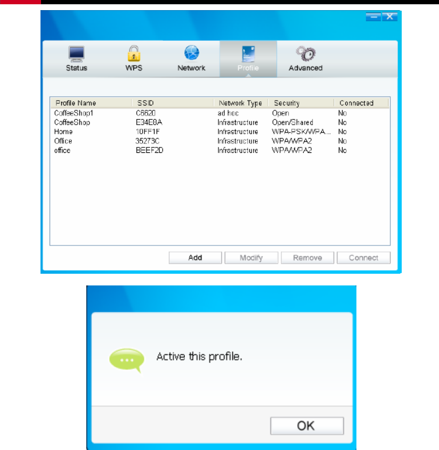Click the 'Active this profile.' message
The width and height of the screenshot is (439, 450).
(x=199, y=356)
